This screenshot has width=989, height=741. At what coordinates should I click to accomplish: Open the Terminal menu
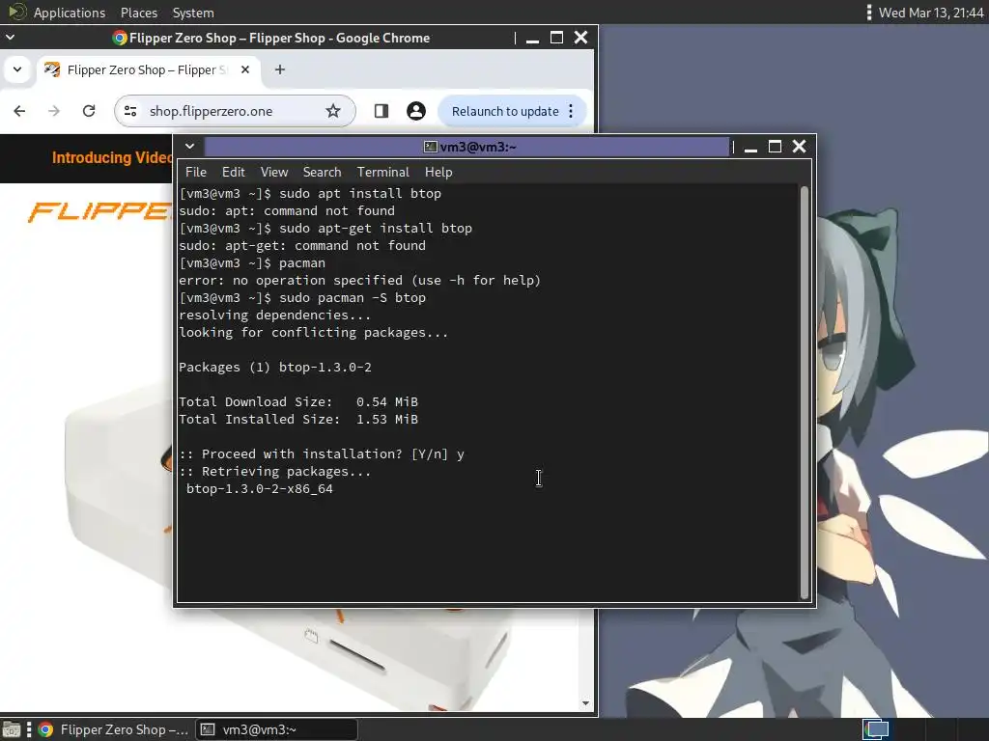382,172
